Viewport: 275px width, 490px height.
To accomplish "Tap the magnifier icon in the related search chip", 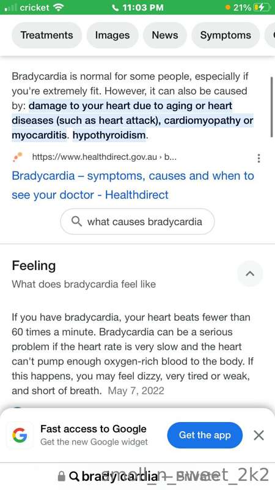I will click(76, 222).
